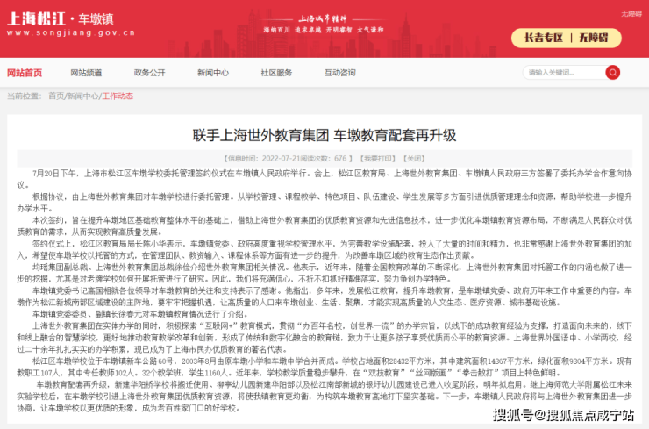649x429 pixels.
Task: Click the red search magnifier icon
Action: coord(612,73)
